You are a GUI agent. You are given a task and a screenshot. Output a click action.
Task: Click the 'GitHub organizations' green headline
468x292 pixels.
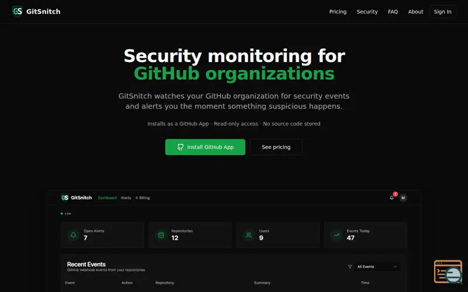pos(234,74)
